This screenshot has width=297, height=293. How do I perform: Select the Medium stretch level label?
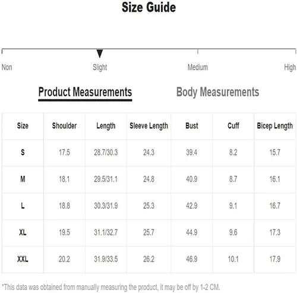pos(198,67)
